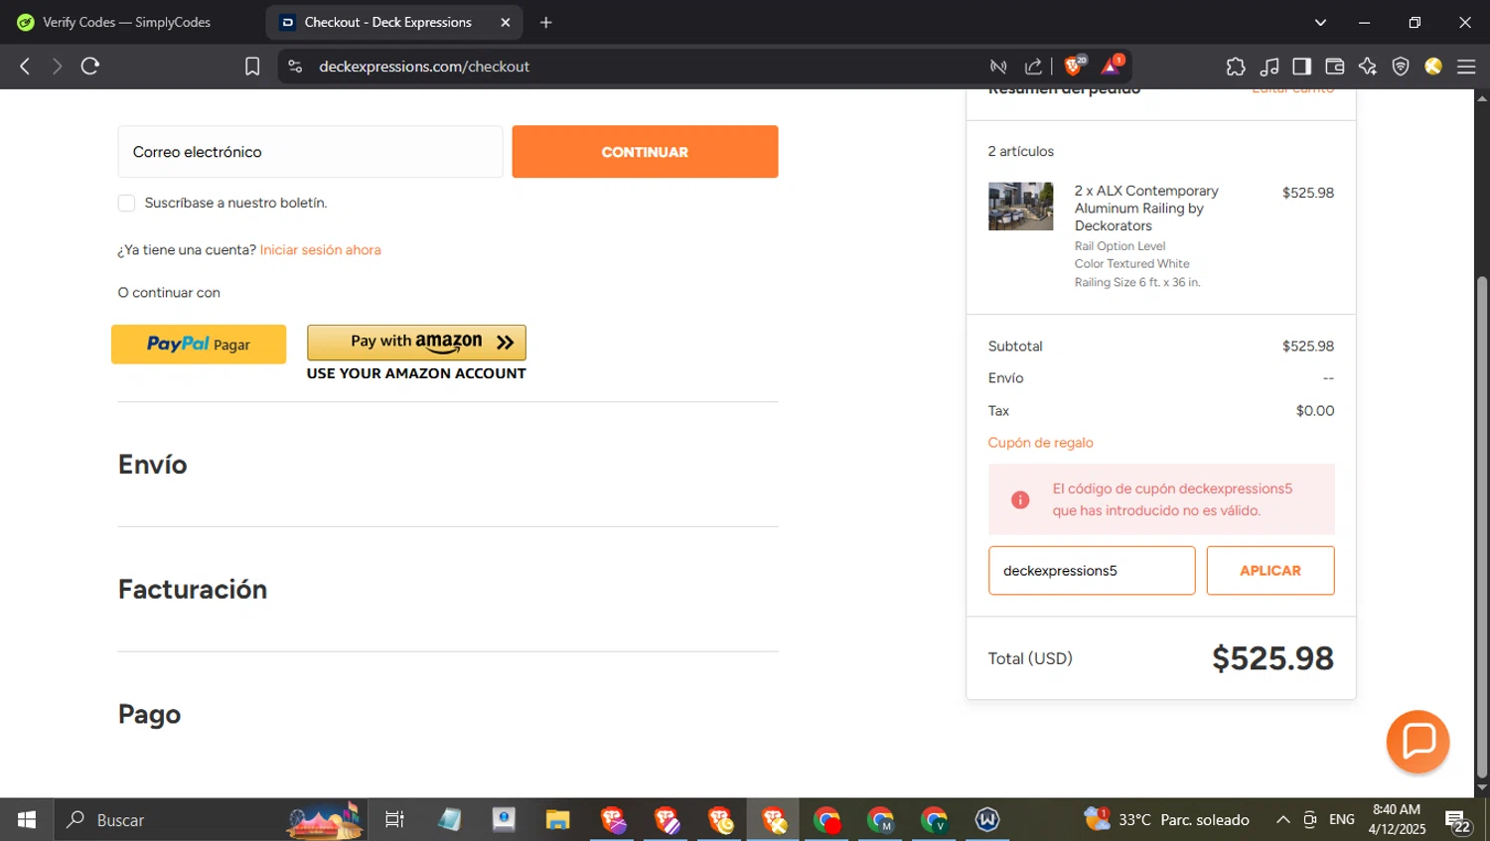Screen dimensions: 1490x841
Task: Click the ENG language indicator
Action: point(1341,820)
